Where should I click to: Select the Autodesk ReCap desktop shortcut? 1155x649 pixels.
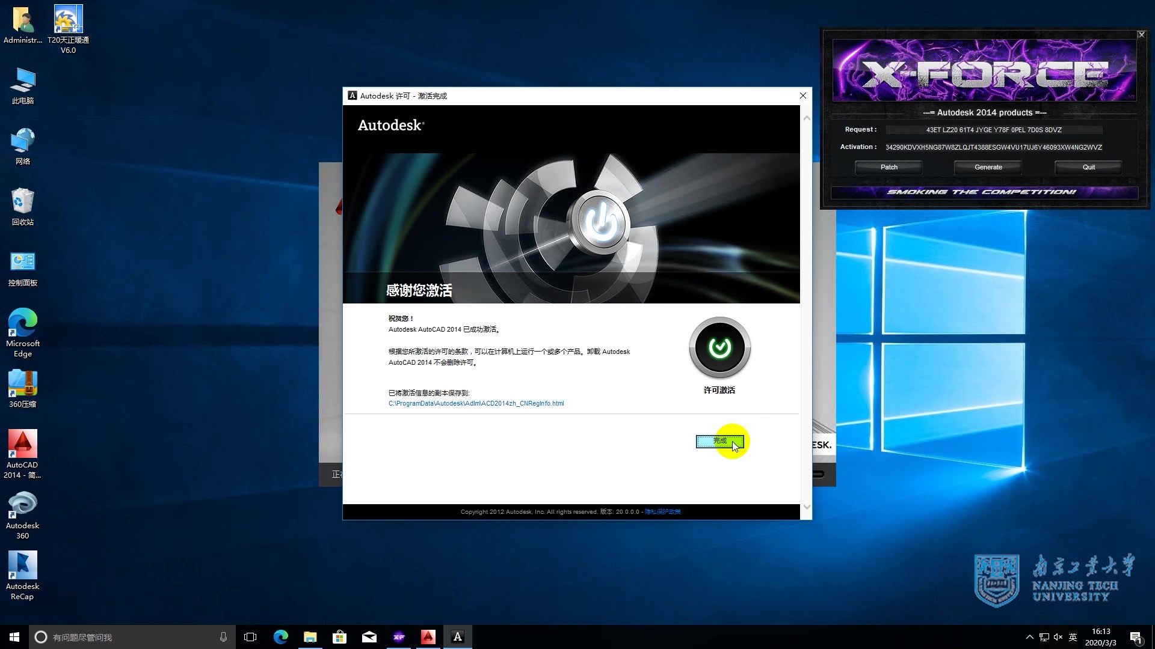point(23,576)
